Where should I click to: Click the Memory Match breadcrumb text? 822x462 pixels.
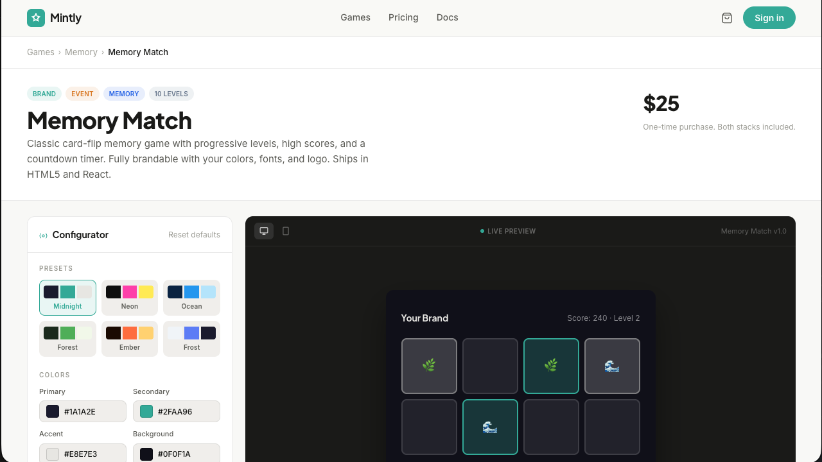(138, 52)
